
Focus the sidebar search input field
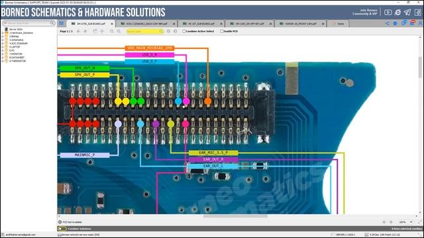(28, 23)
